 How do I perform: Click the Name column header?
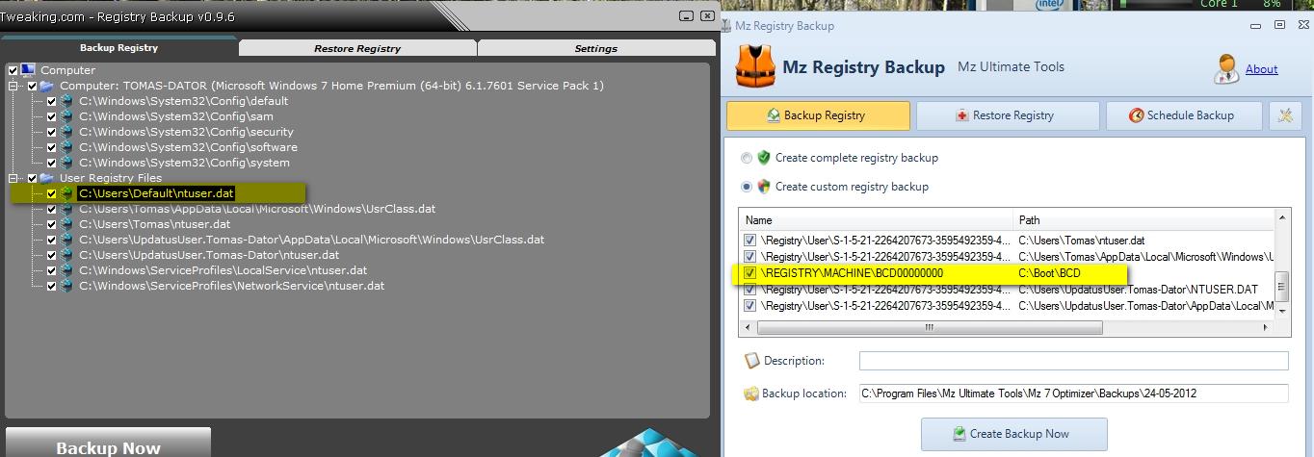(876, 220)
